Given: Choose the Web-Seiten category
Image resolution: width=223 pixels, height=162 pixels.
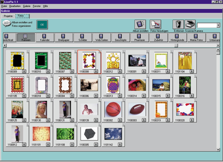Looking at the screenshot, I should coord(102,37).
